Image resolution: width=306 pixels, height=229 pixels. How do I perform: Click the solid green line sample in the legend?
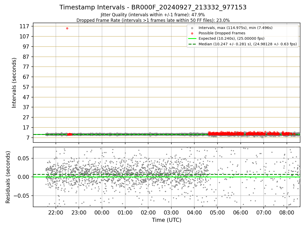(x=192, y=39)
